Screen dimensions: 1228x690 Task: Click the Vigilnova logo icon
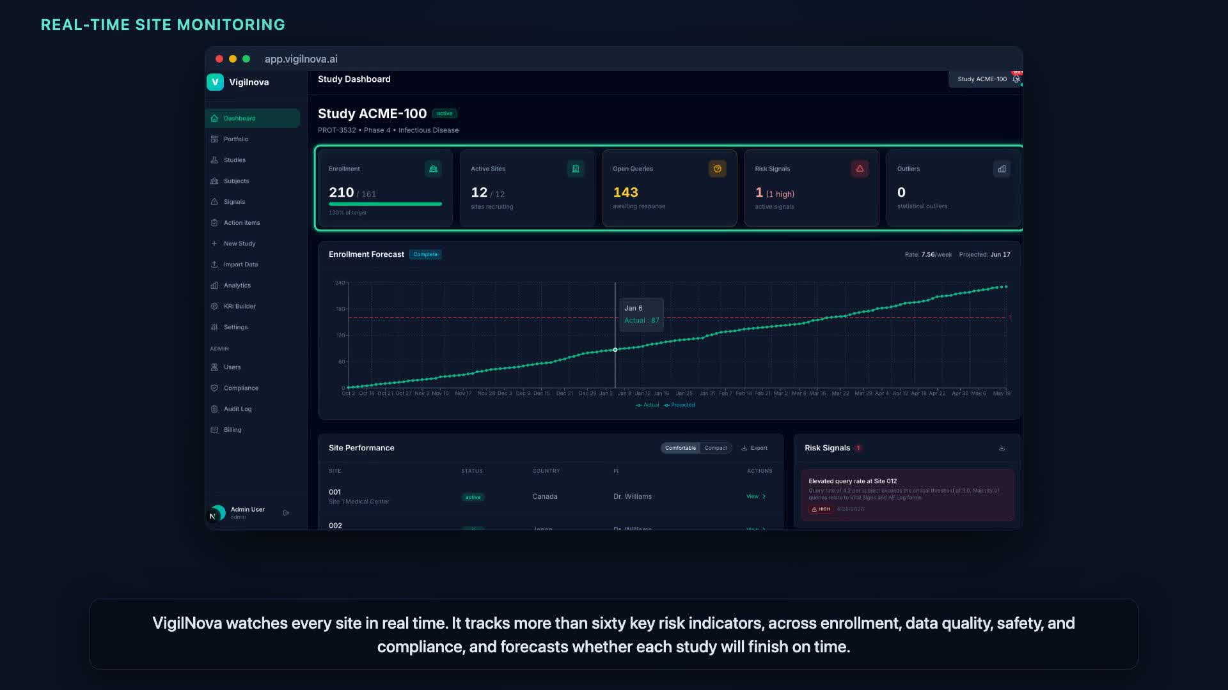(x=215, y=82)
